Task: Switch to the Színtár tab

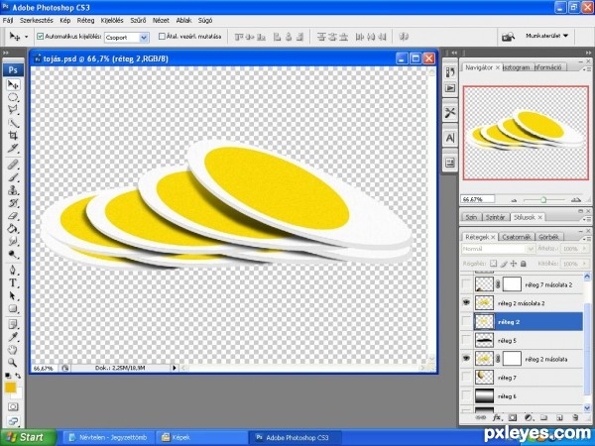Action: 495,217
